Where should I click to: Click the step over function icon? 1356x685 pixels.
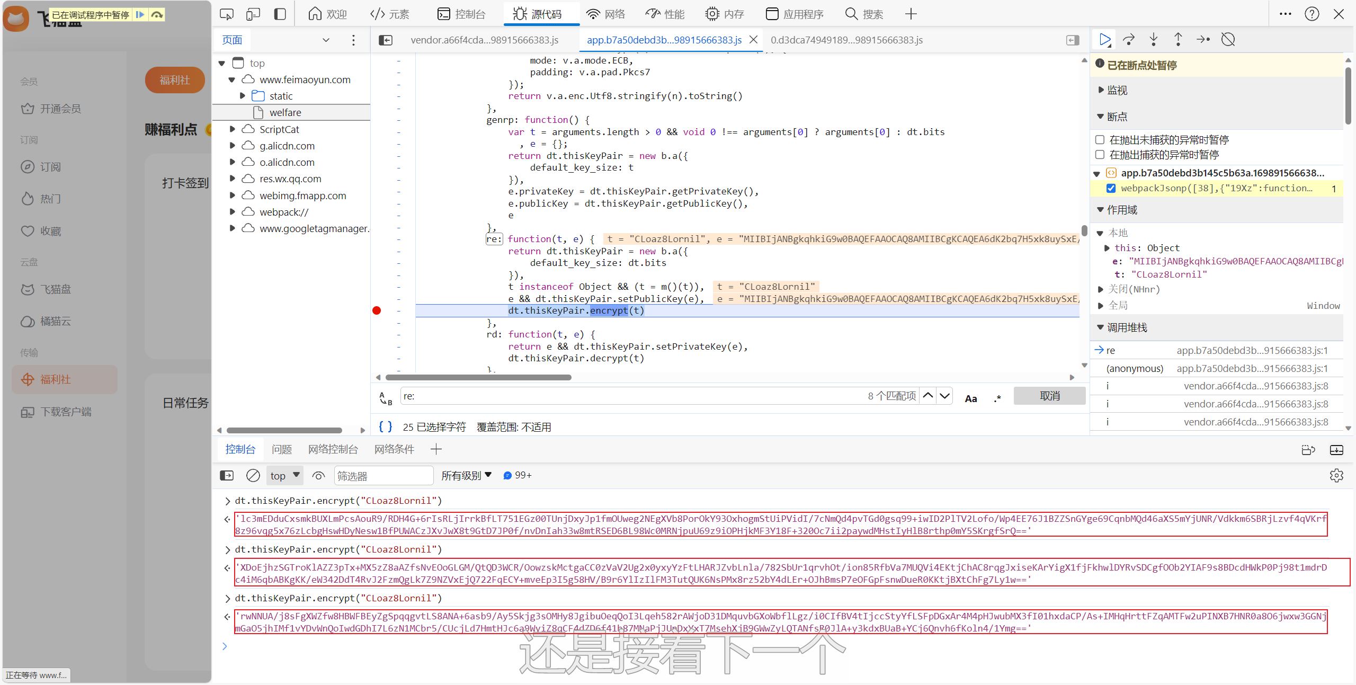pyautogui.click(x=1129, y=40)
